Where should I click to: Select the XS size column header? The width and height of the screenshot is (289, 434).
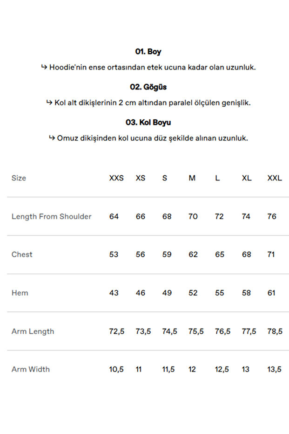click(x=141, y=178)
